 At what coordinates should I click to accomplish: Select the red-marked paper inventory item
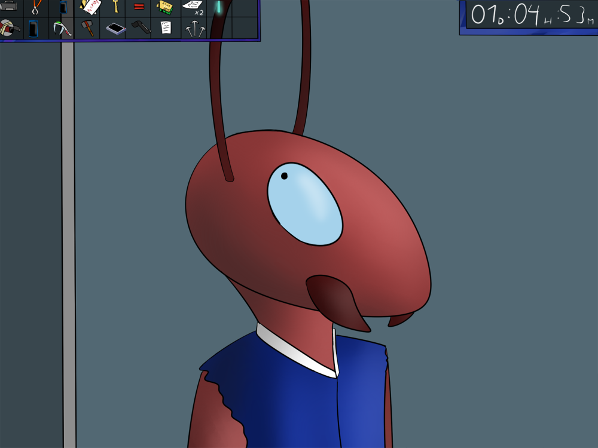tap(90, 7)
